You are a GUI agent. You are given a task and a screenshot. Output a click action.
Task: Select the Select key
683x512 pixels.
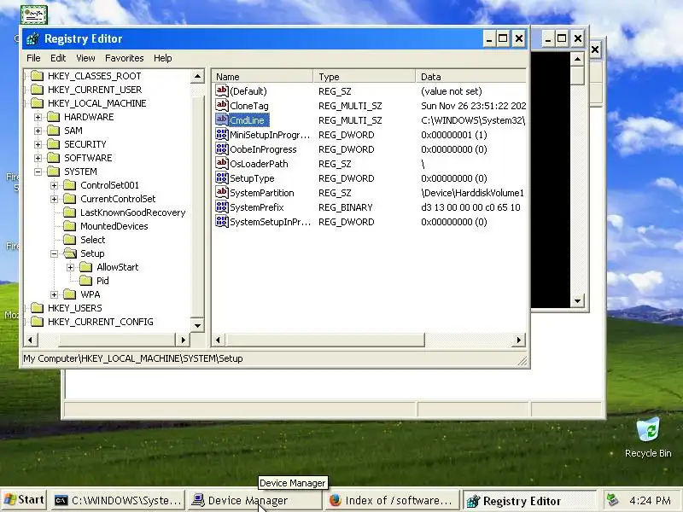(x=93, y=240)
